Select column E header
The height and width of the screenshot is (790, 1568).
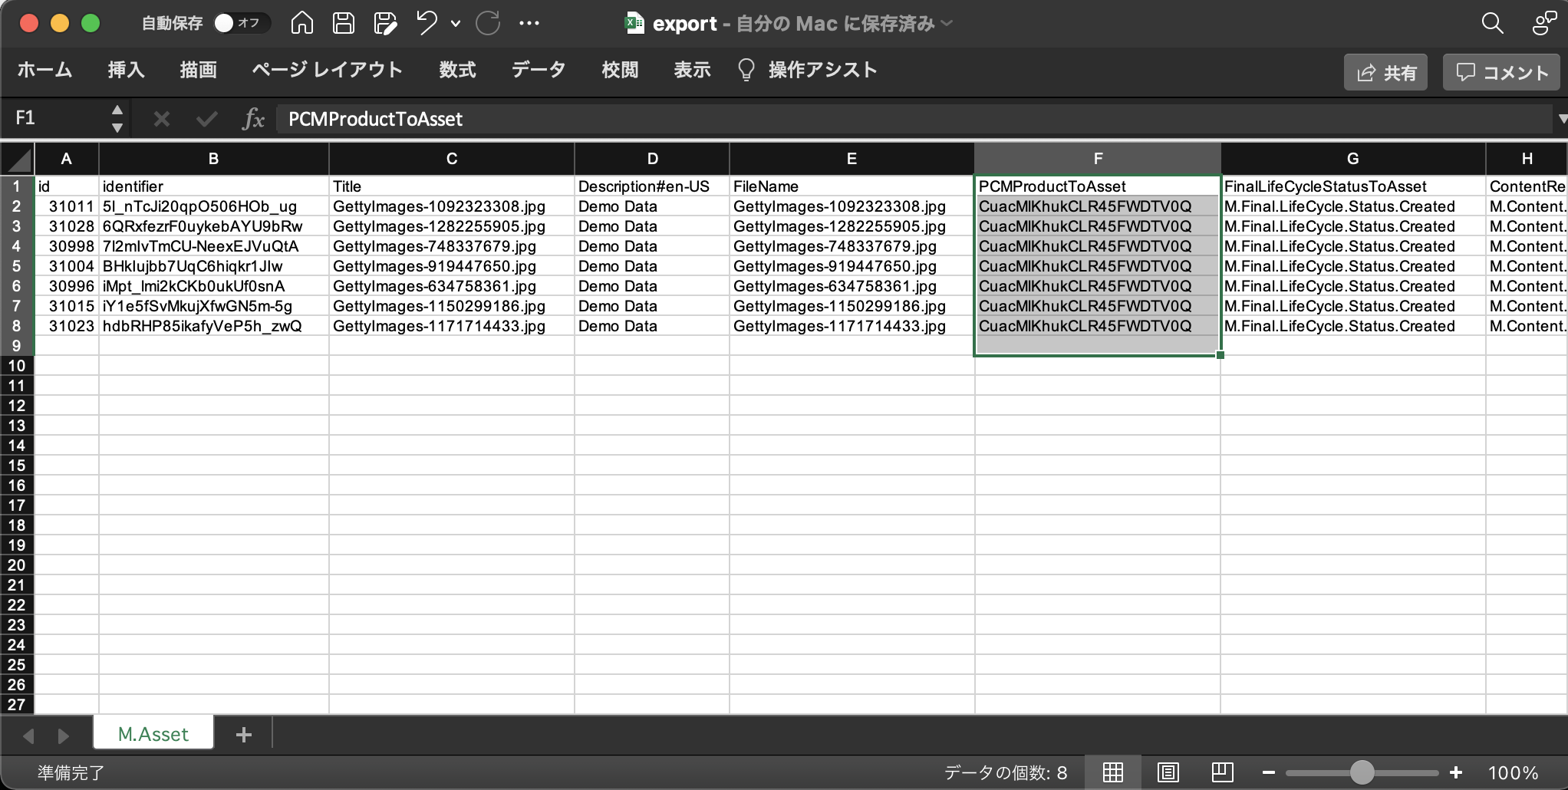pyautogui.click(x=852, y=159)
